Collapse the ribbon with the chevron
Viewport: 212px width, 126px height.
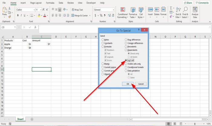[x=210, y=22]
